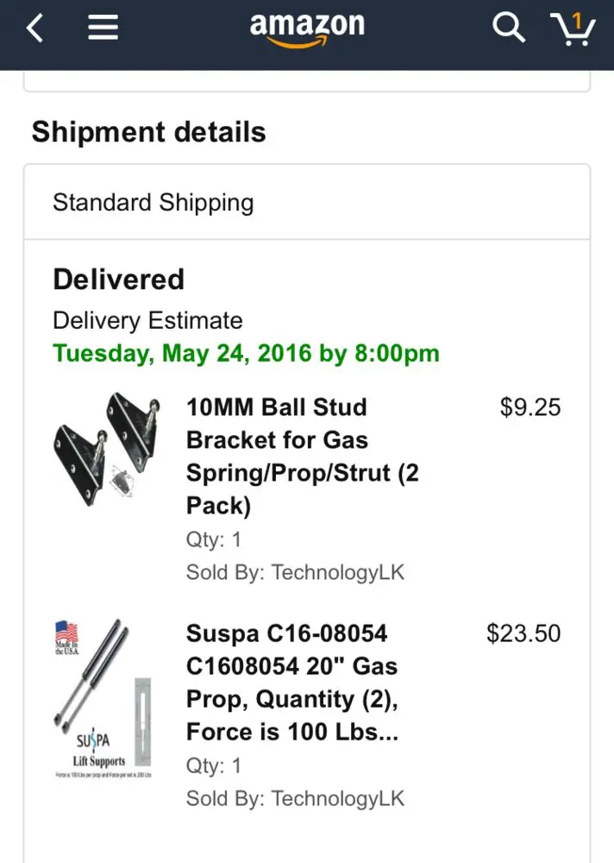Open Ball Stud Bracket product image

[107, 450]
